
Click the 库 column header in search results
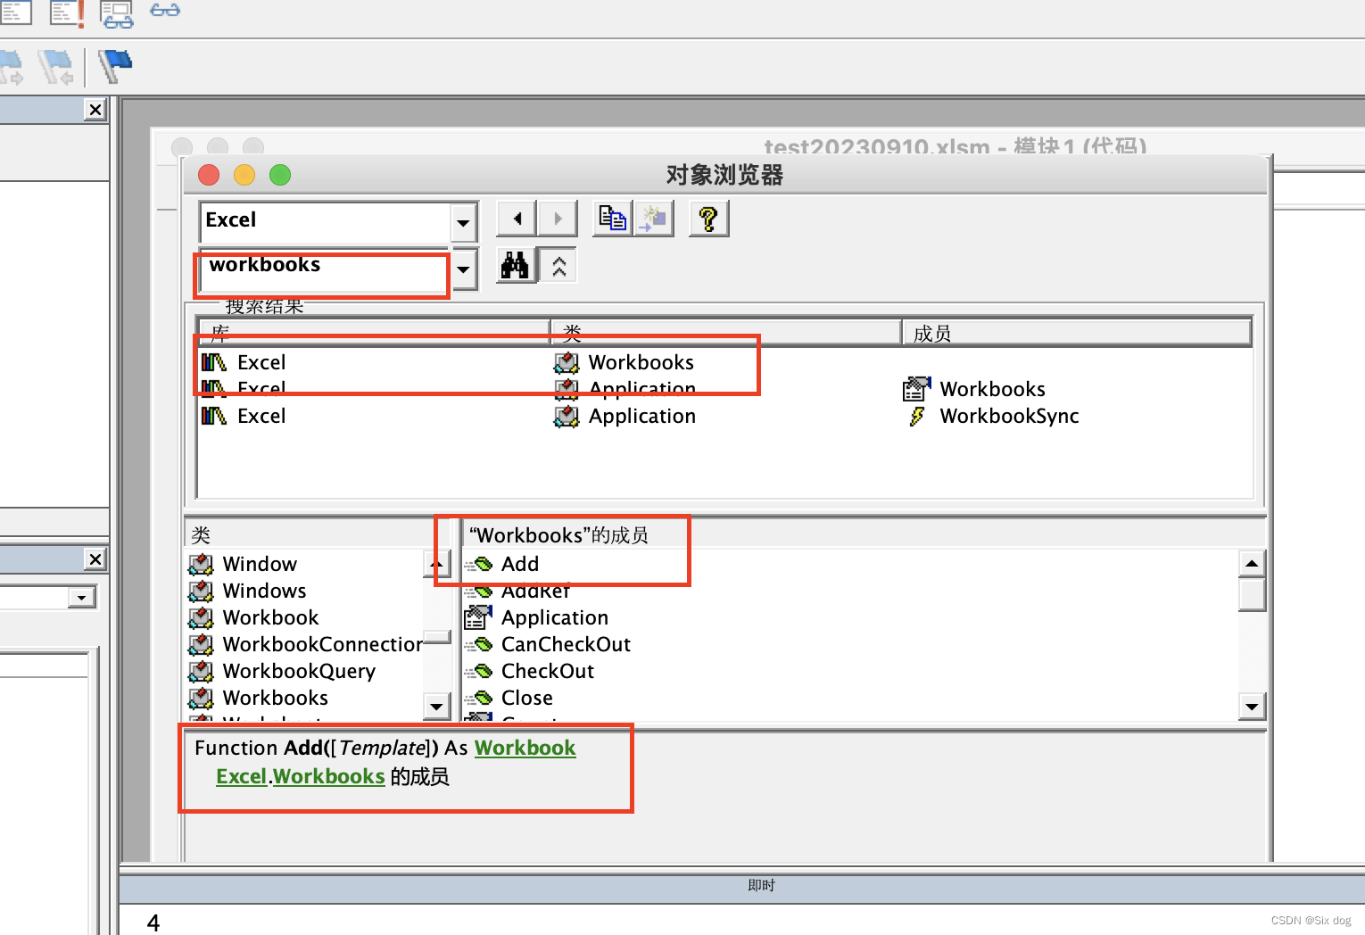click(x=374, y=333)
